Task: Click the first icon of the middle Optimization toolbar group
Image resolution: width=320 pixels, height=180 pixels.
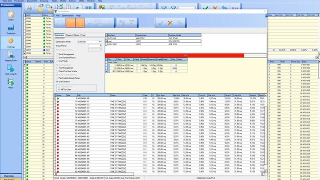Action: (122, 22)
